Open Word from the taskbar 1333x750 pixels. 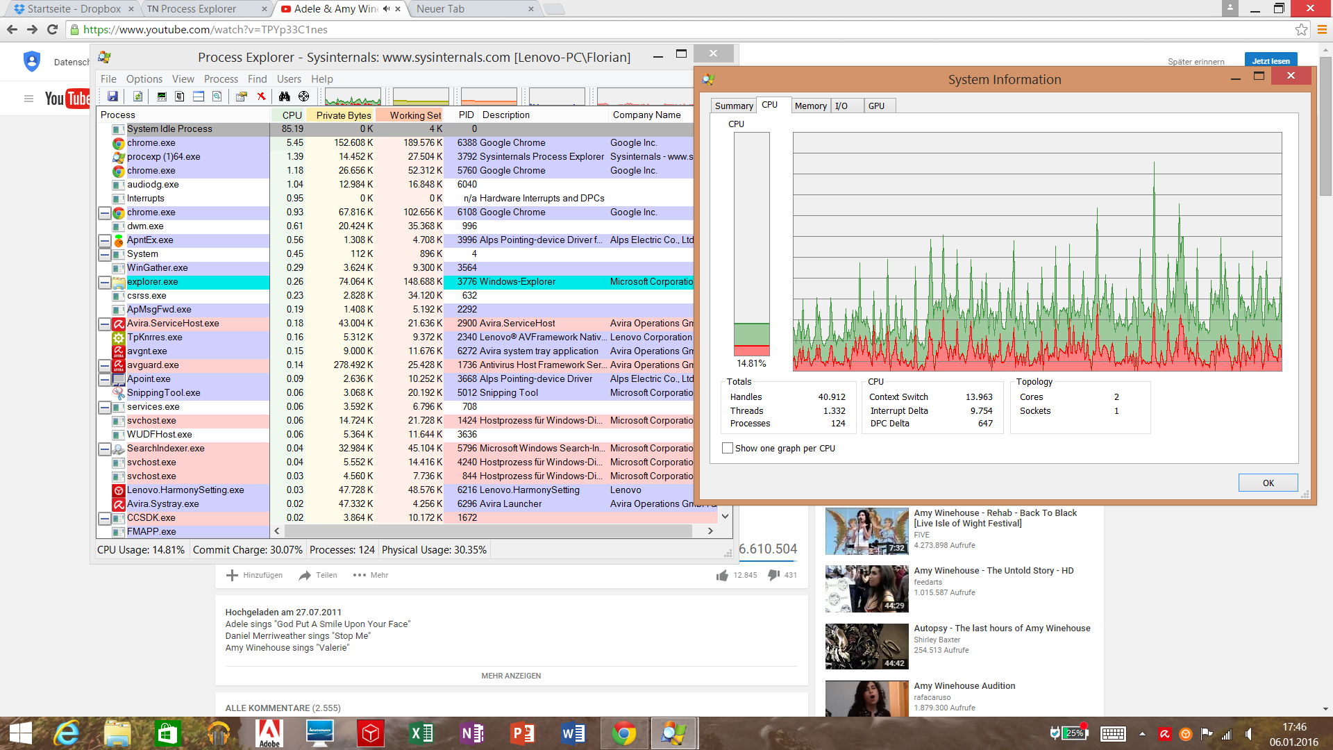click(x=573, y=733)
